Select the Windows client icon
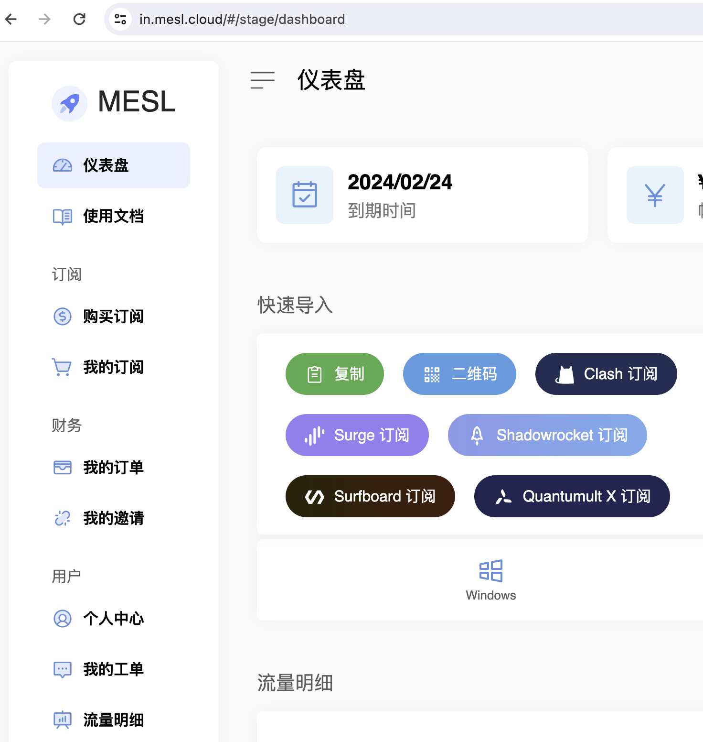Viewport: 703px width, 742px height. coord(491,571)
